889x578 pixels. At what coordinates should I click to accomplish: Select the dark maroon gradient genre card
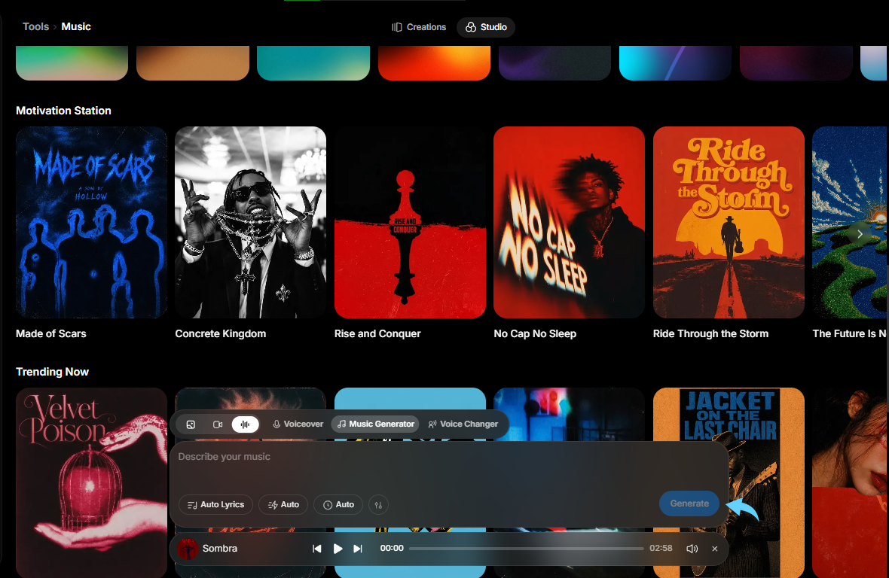(796, 62)
